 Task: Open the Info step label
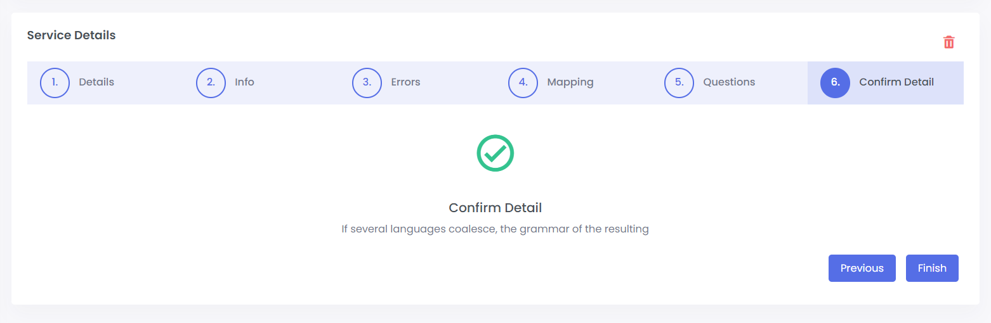pos(244,82)
